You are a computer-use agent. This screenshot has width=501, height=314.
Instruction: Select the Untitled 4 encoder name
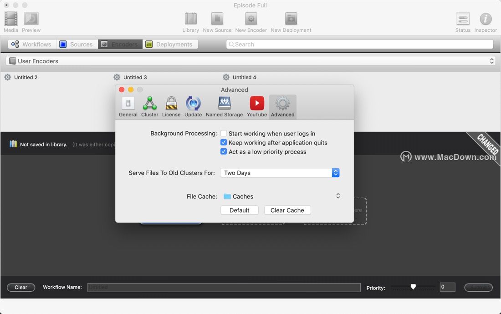click(x=245, y=77)
